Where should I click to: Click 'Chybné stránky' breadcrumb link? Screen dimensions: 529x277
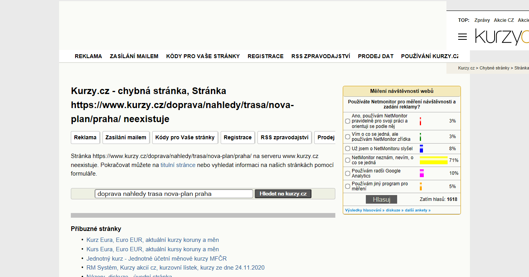[x=495, y=68]
